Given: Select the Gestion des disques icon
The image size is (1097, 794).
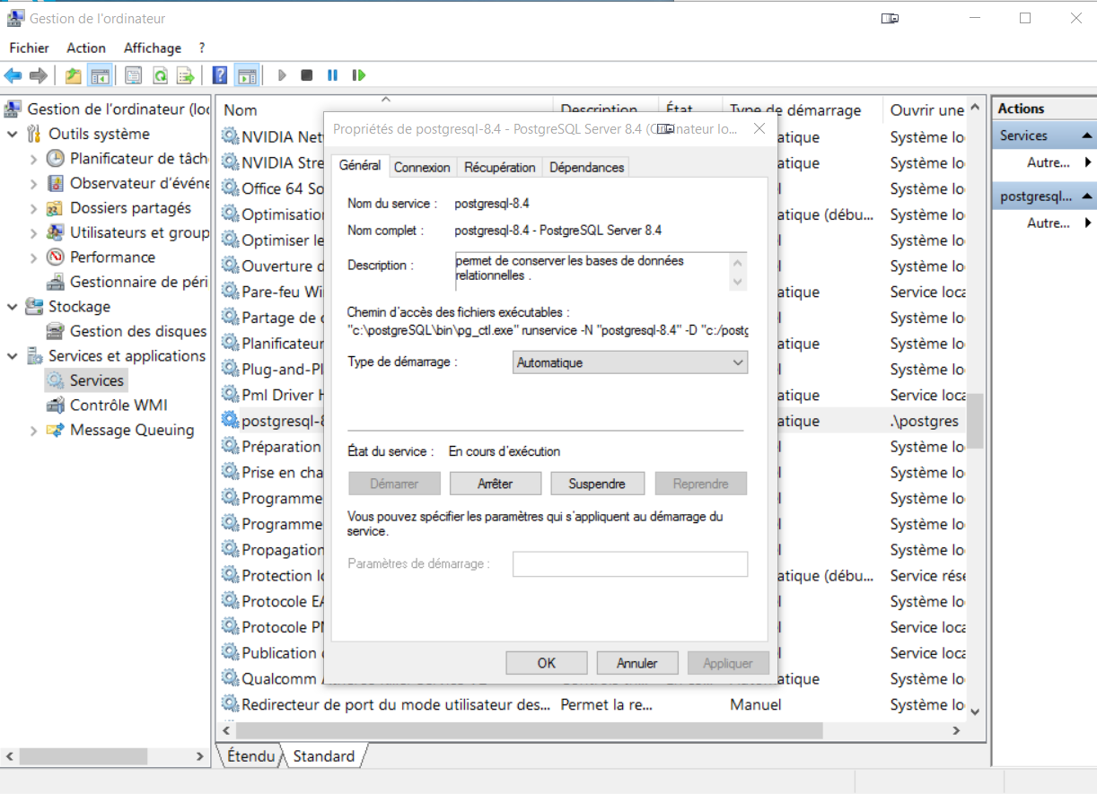Looking at the screenshot, I should click(56, 331).
